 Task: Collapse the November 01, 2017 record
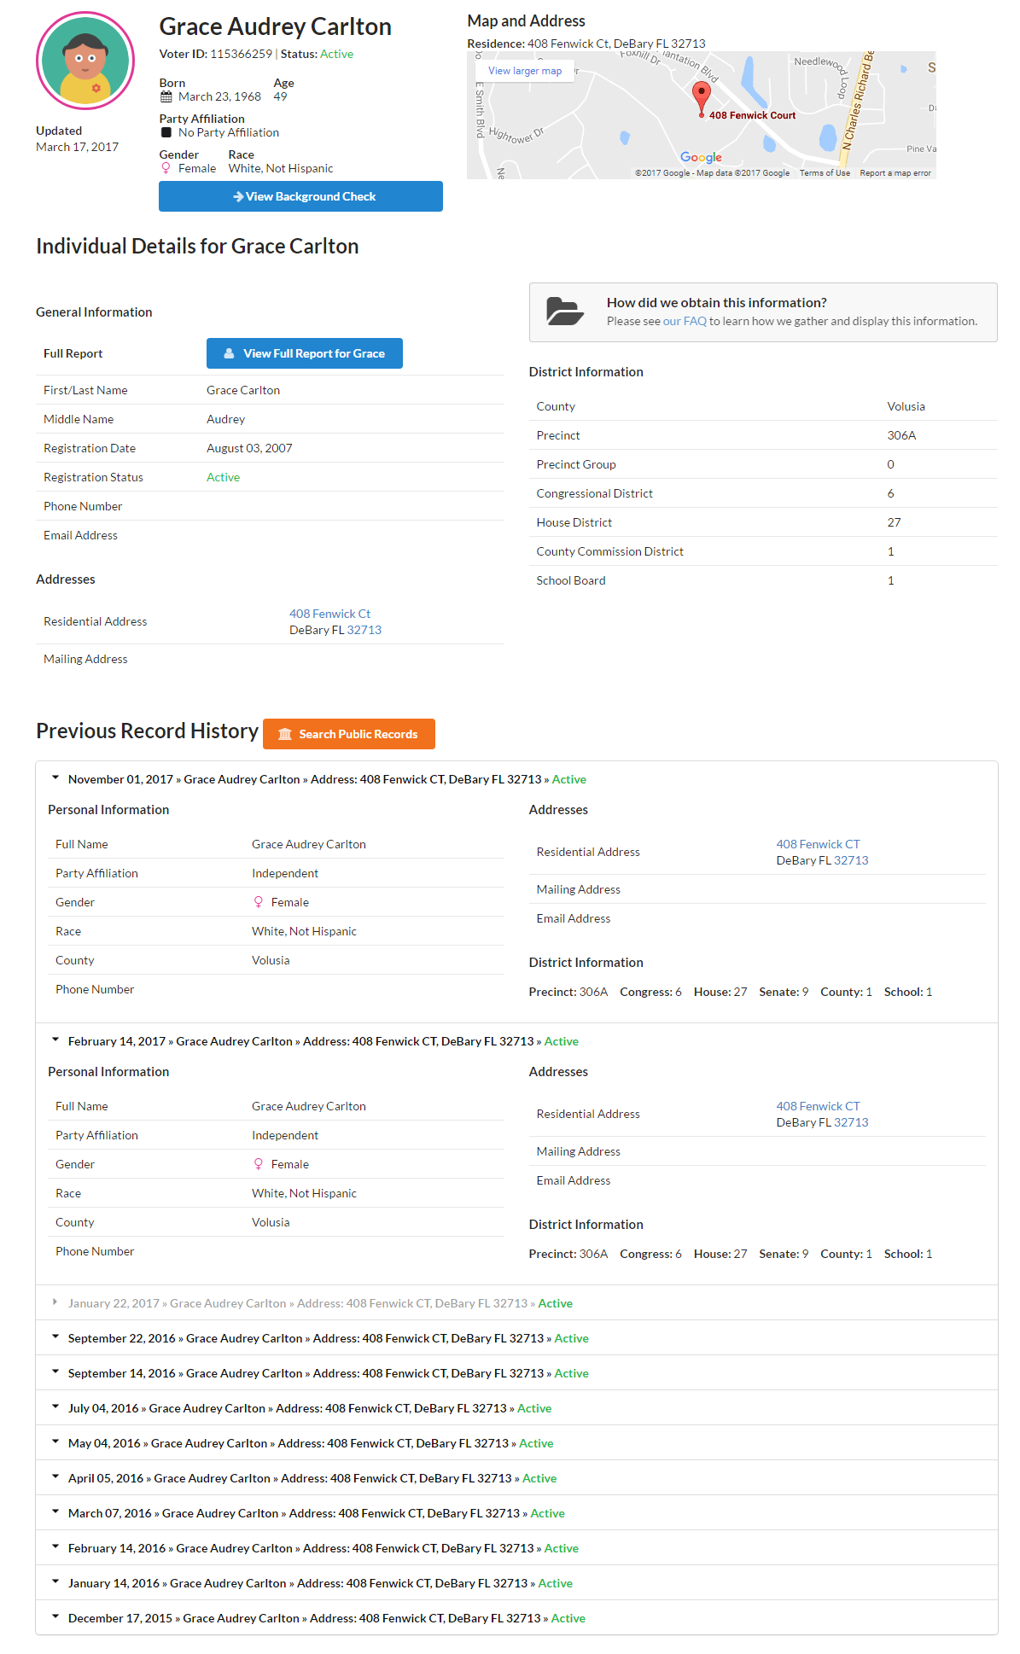click(516, 779)
